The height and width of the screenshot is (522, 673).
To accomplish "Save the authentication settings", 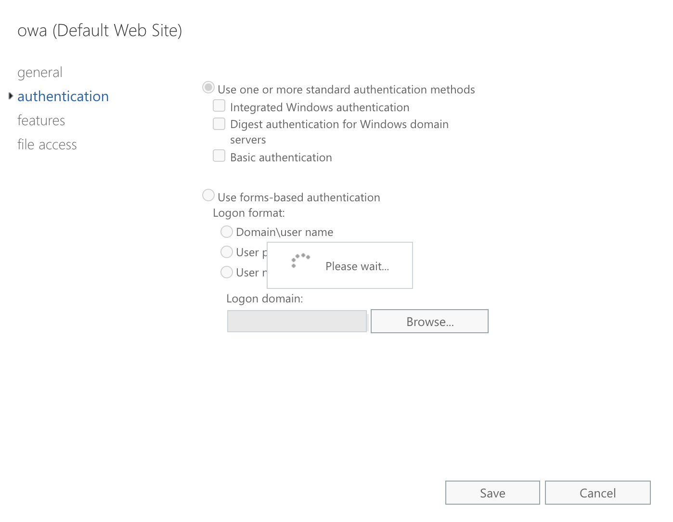I will (x=492, y=493).
